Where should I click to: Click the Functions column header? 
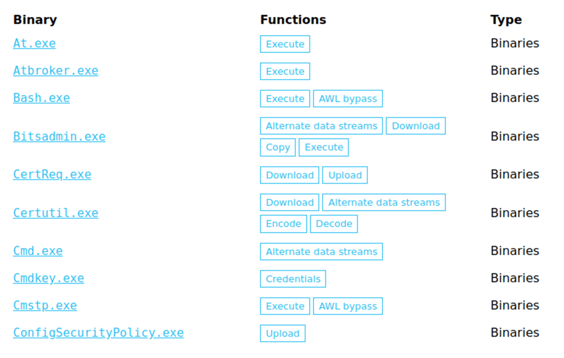click(293, 20)
